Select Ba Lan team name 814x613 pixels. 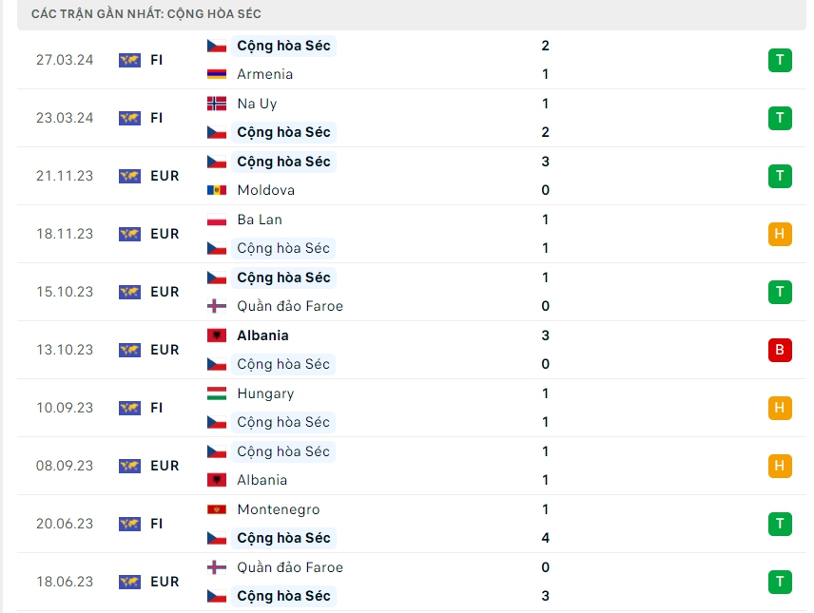(260, 220)
